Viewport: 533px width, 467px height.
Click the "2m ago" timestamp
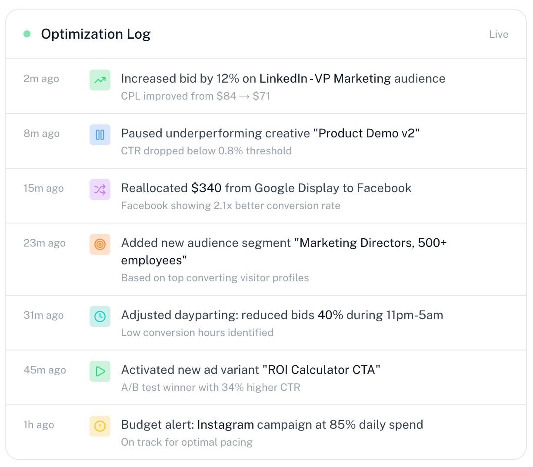coord(41,79)
